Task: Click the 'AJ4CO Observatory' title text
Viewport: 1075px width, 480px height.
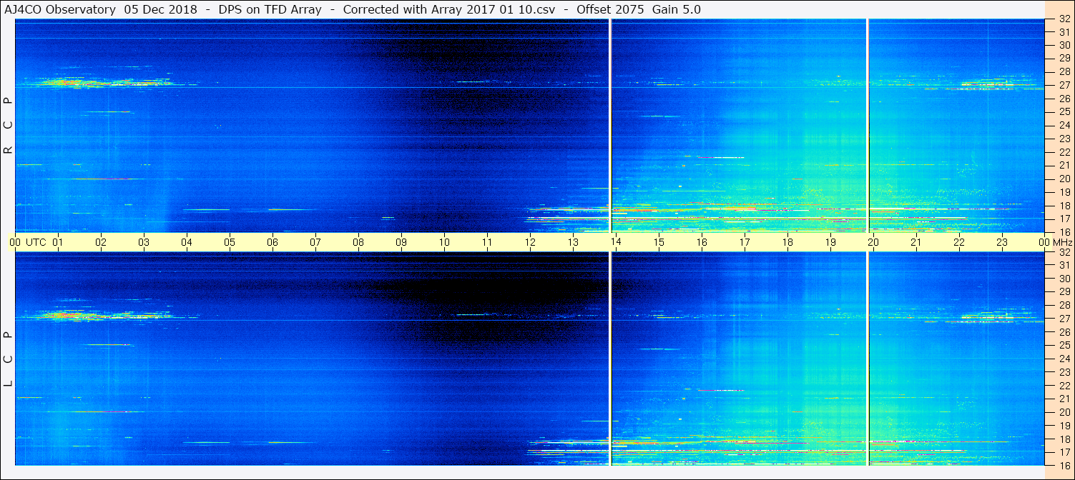Action: (61, 9)
